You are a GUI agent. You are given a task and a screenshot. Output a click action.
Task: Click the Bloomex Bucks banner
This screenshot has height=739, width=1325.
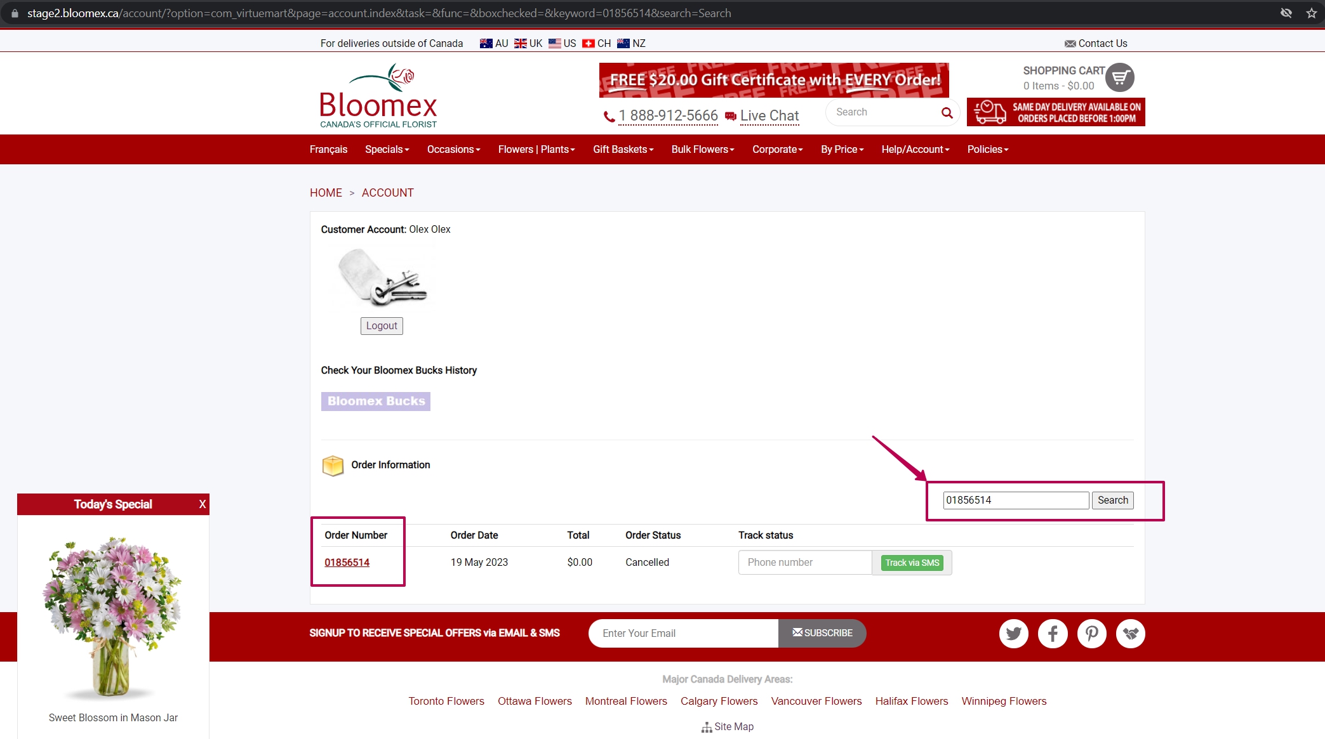click(376, 401)
